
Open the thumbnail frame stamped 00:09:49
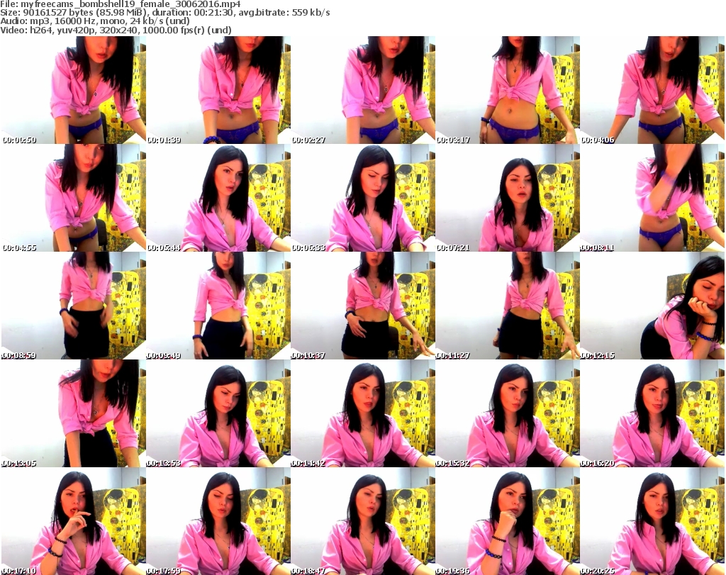coord(218,306)
